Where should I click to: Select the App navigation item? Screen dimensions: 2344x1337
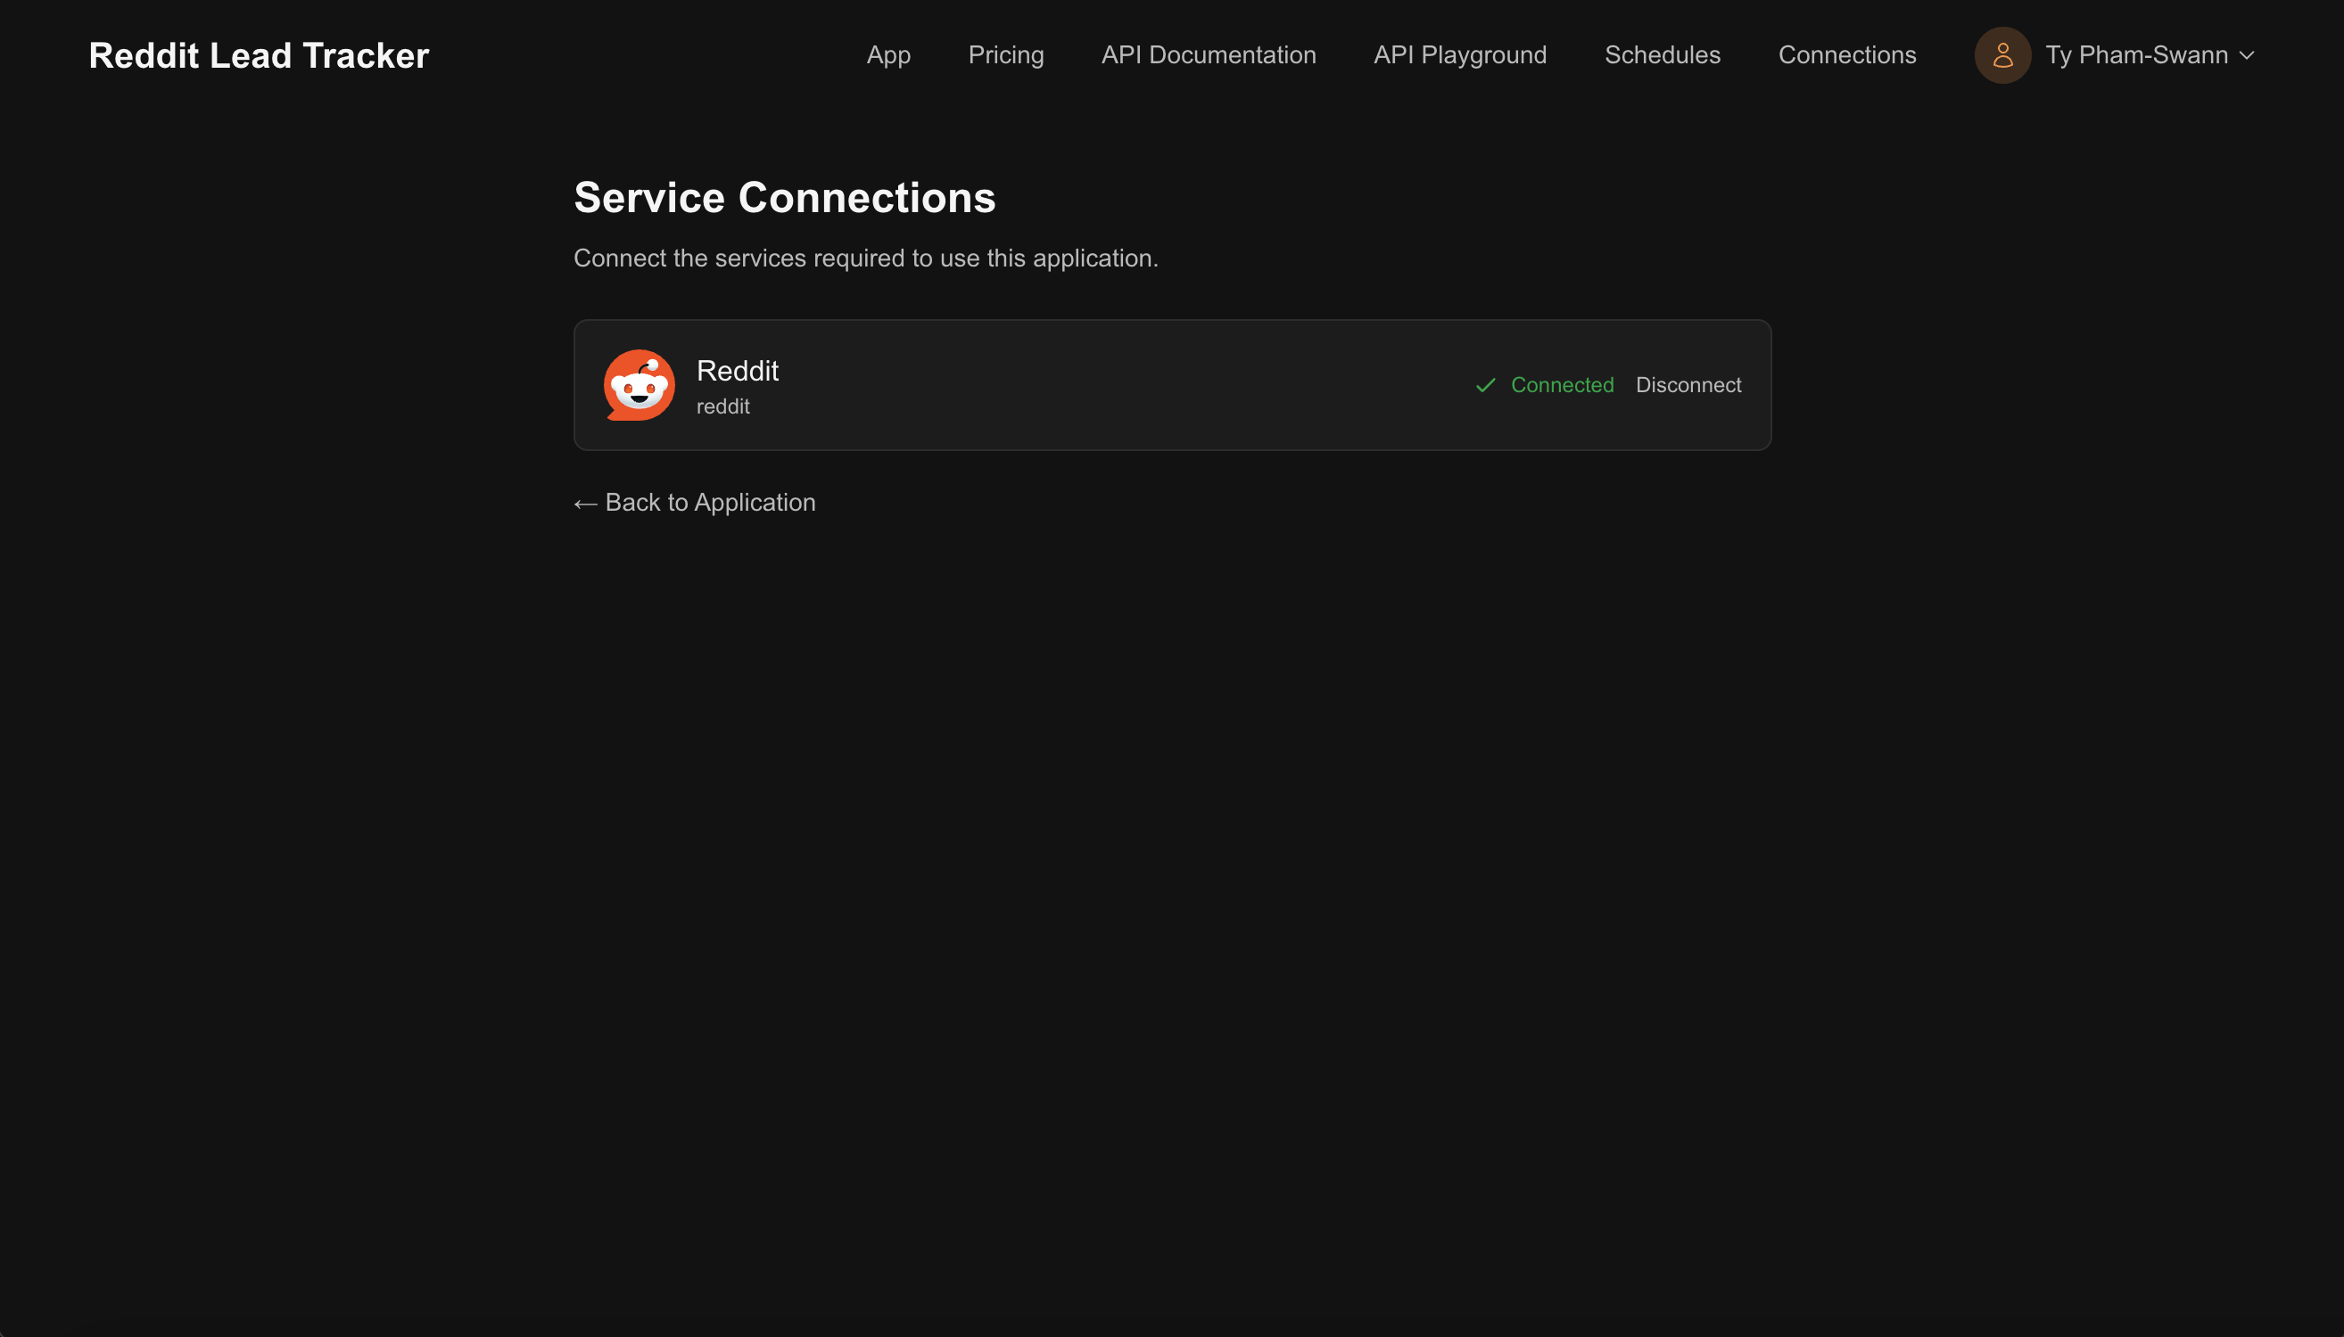click(x=887, y=55)
